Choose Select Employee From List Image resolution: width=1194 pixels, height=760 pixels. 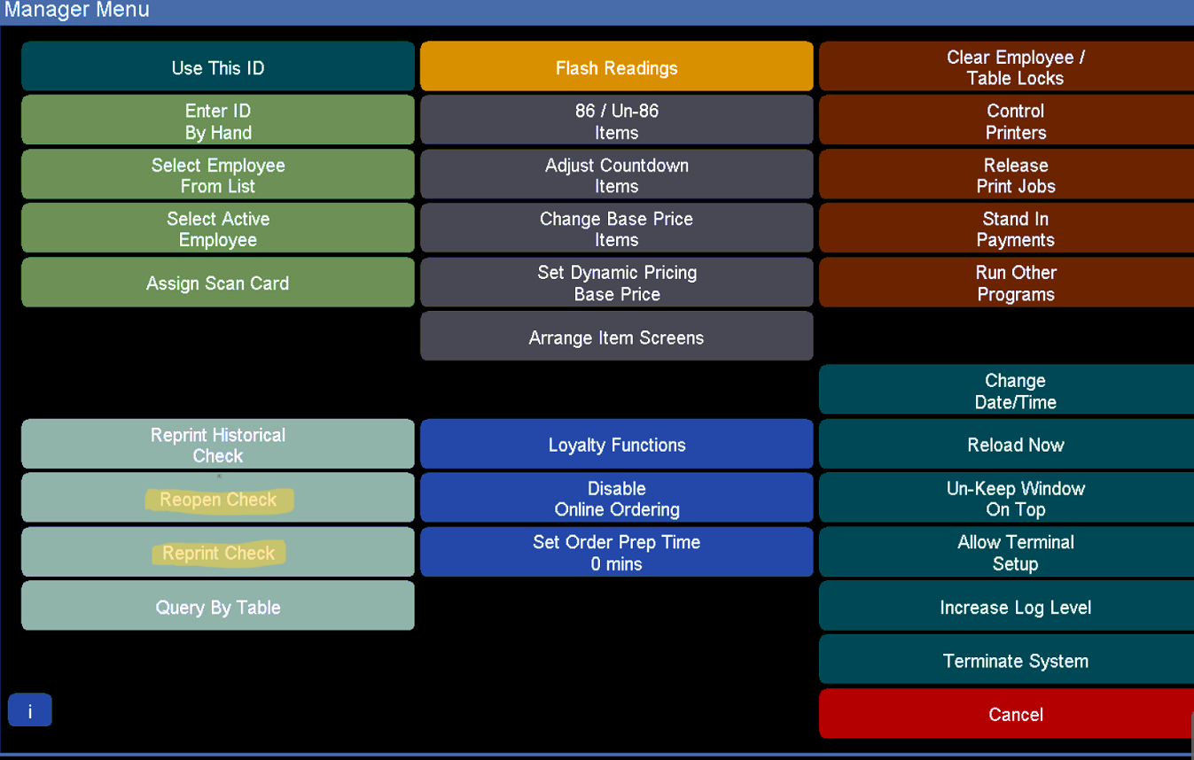[x=218, y=174]
